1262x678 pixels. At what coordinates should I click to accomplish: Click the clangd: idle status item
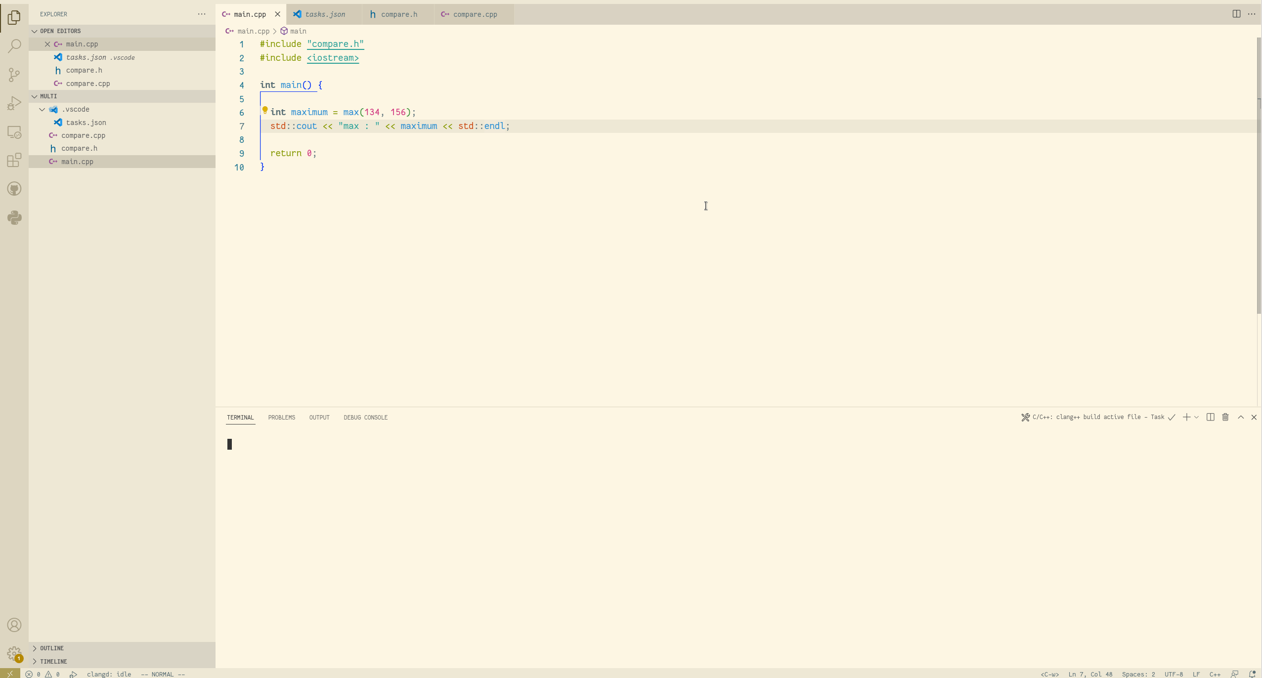[x=109, y=674]
